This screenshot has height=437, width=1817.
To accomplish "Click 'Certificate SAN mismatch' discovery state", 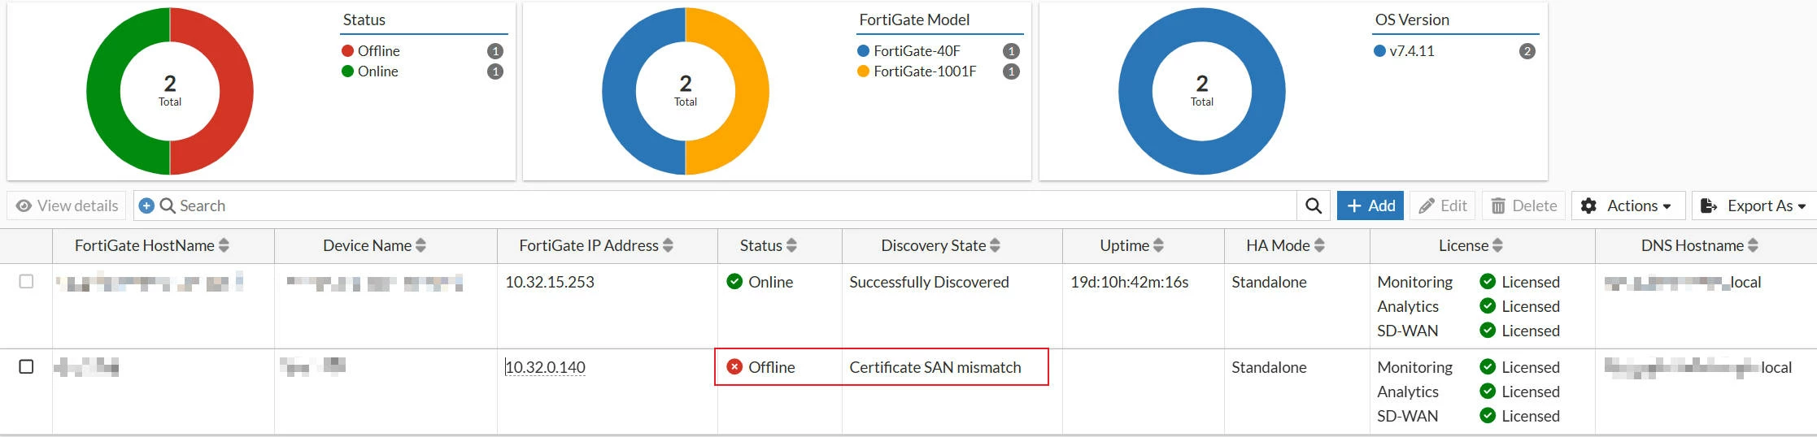I will [x=935, y=367].
